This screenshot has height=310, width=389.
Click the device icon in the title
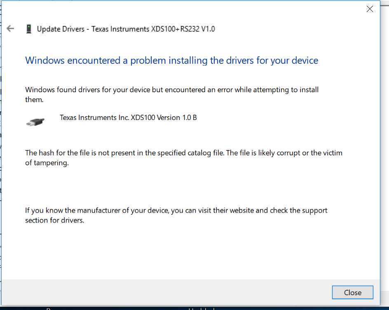[29, 29]
